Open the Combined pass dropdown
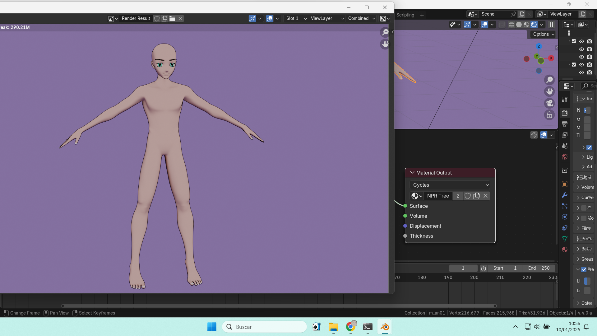Screen dimensions: 597x336 click(x=361, y=19)
